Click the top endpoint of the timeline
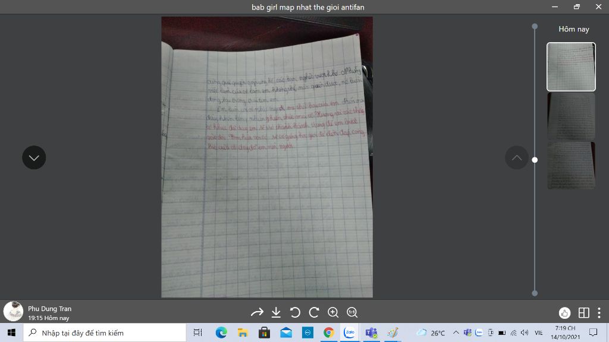 535,26
